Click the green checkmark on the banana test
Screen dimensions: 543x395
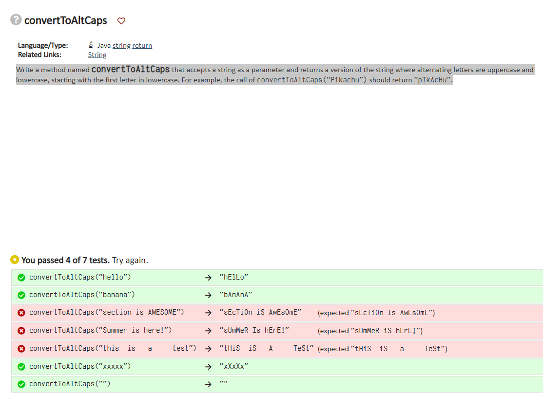tap(21, 295)
